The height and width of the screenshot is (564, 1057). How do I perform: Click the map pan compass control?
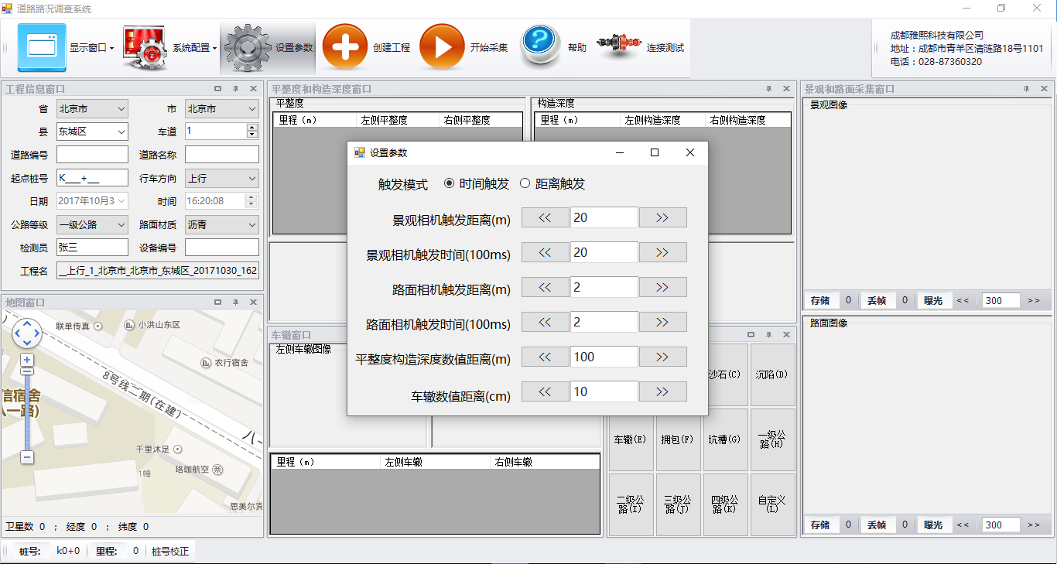(27, 333)
